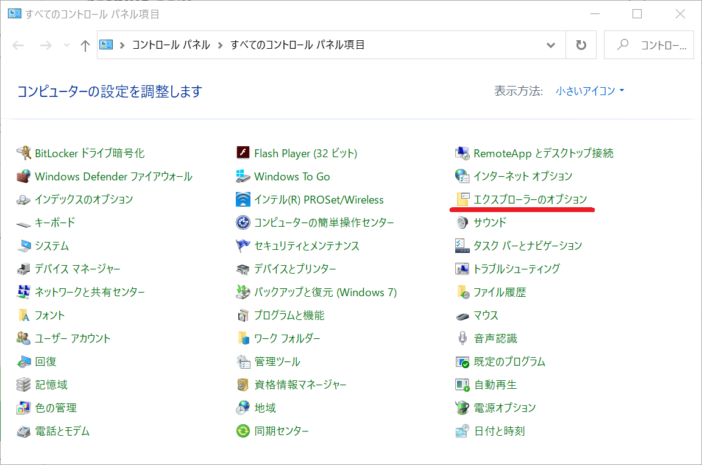
Task: Click the Forward navigation arrow
Action: tap(46, 45)
